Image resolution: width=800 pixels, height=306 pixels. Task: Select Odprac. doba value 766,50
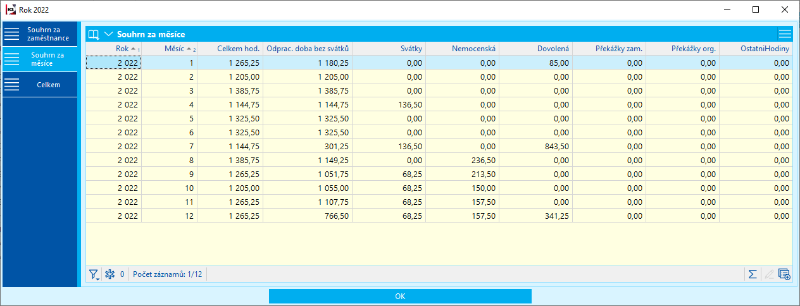click(x=308, y=216)
